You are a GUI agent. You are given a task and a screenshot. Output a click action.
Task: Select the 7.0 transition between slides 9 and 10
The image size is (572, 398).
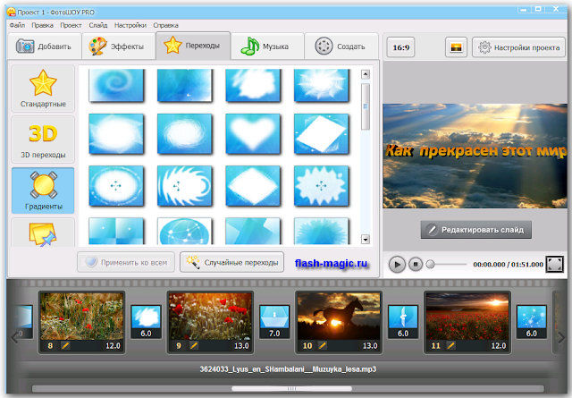274,322
